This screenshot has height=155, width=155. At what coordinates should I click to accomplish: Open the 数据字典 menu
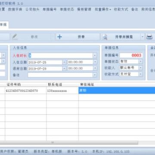click(15, 9)
